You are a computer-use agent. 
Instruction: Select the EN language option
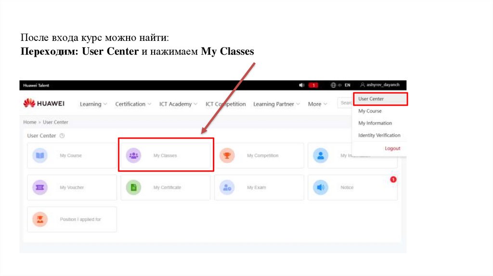348,85
